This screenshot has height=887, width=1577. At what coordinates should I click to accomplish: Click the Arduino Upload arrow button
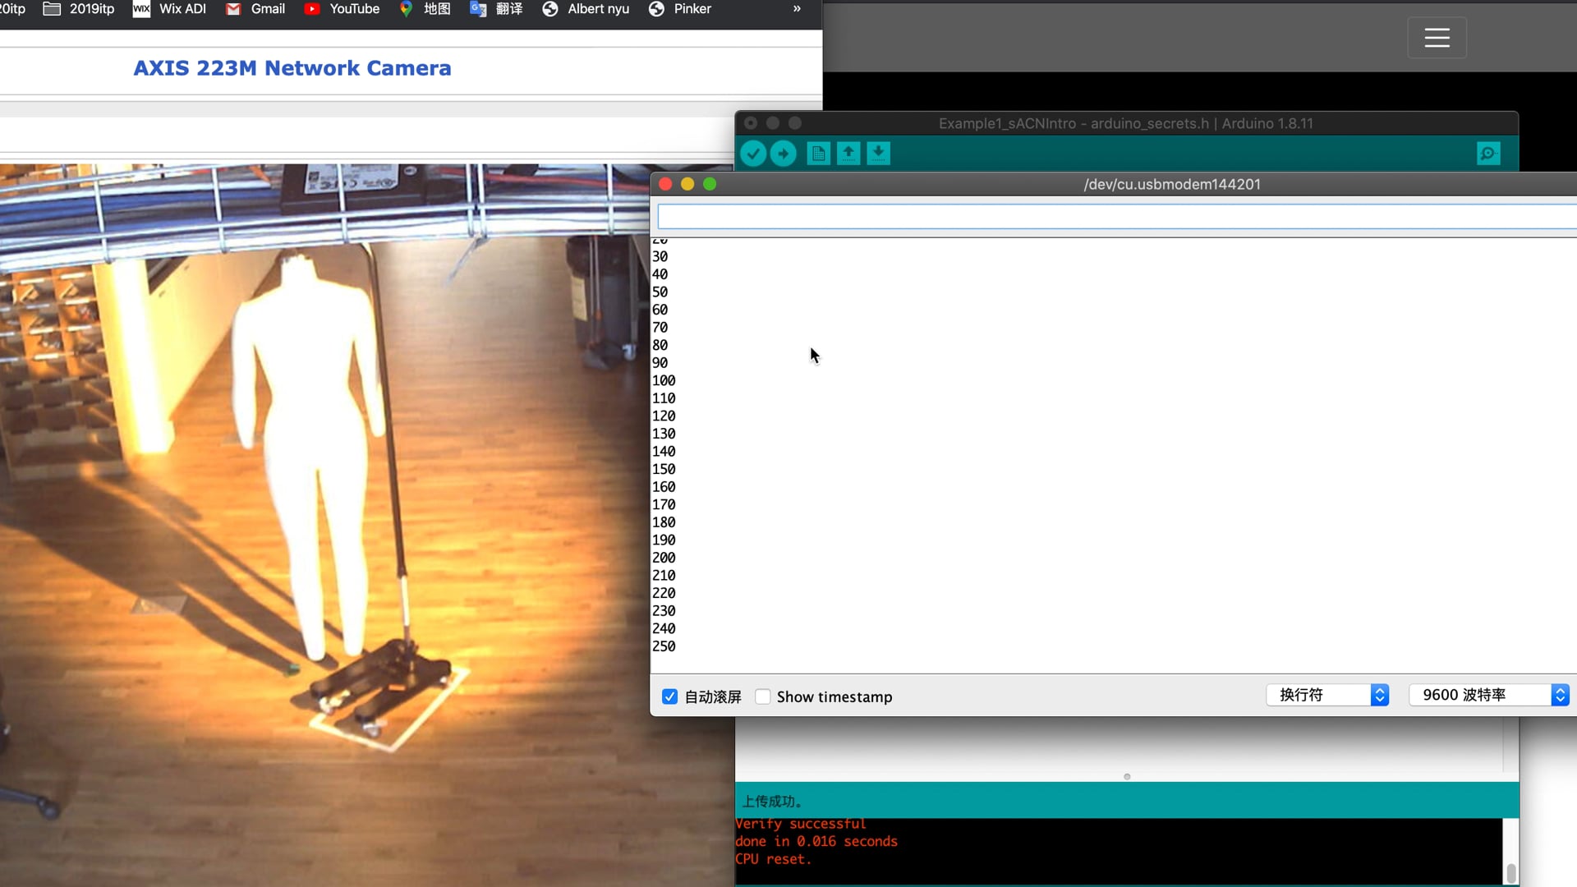coord(783,154)
